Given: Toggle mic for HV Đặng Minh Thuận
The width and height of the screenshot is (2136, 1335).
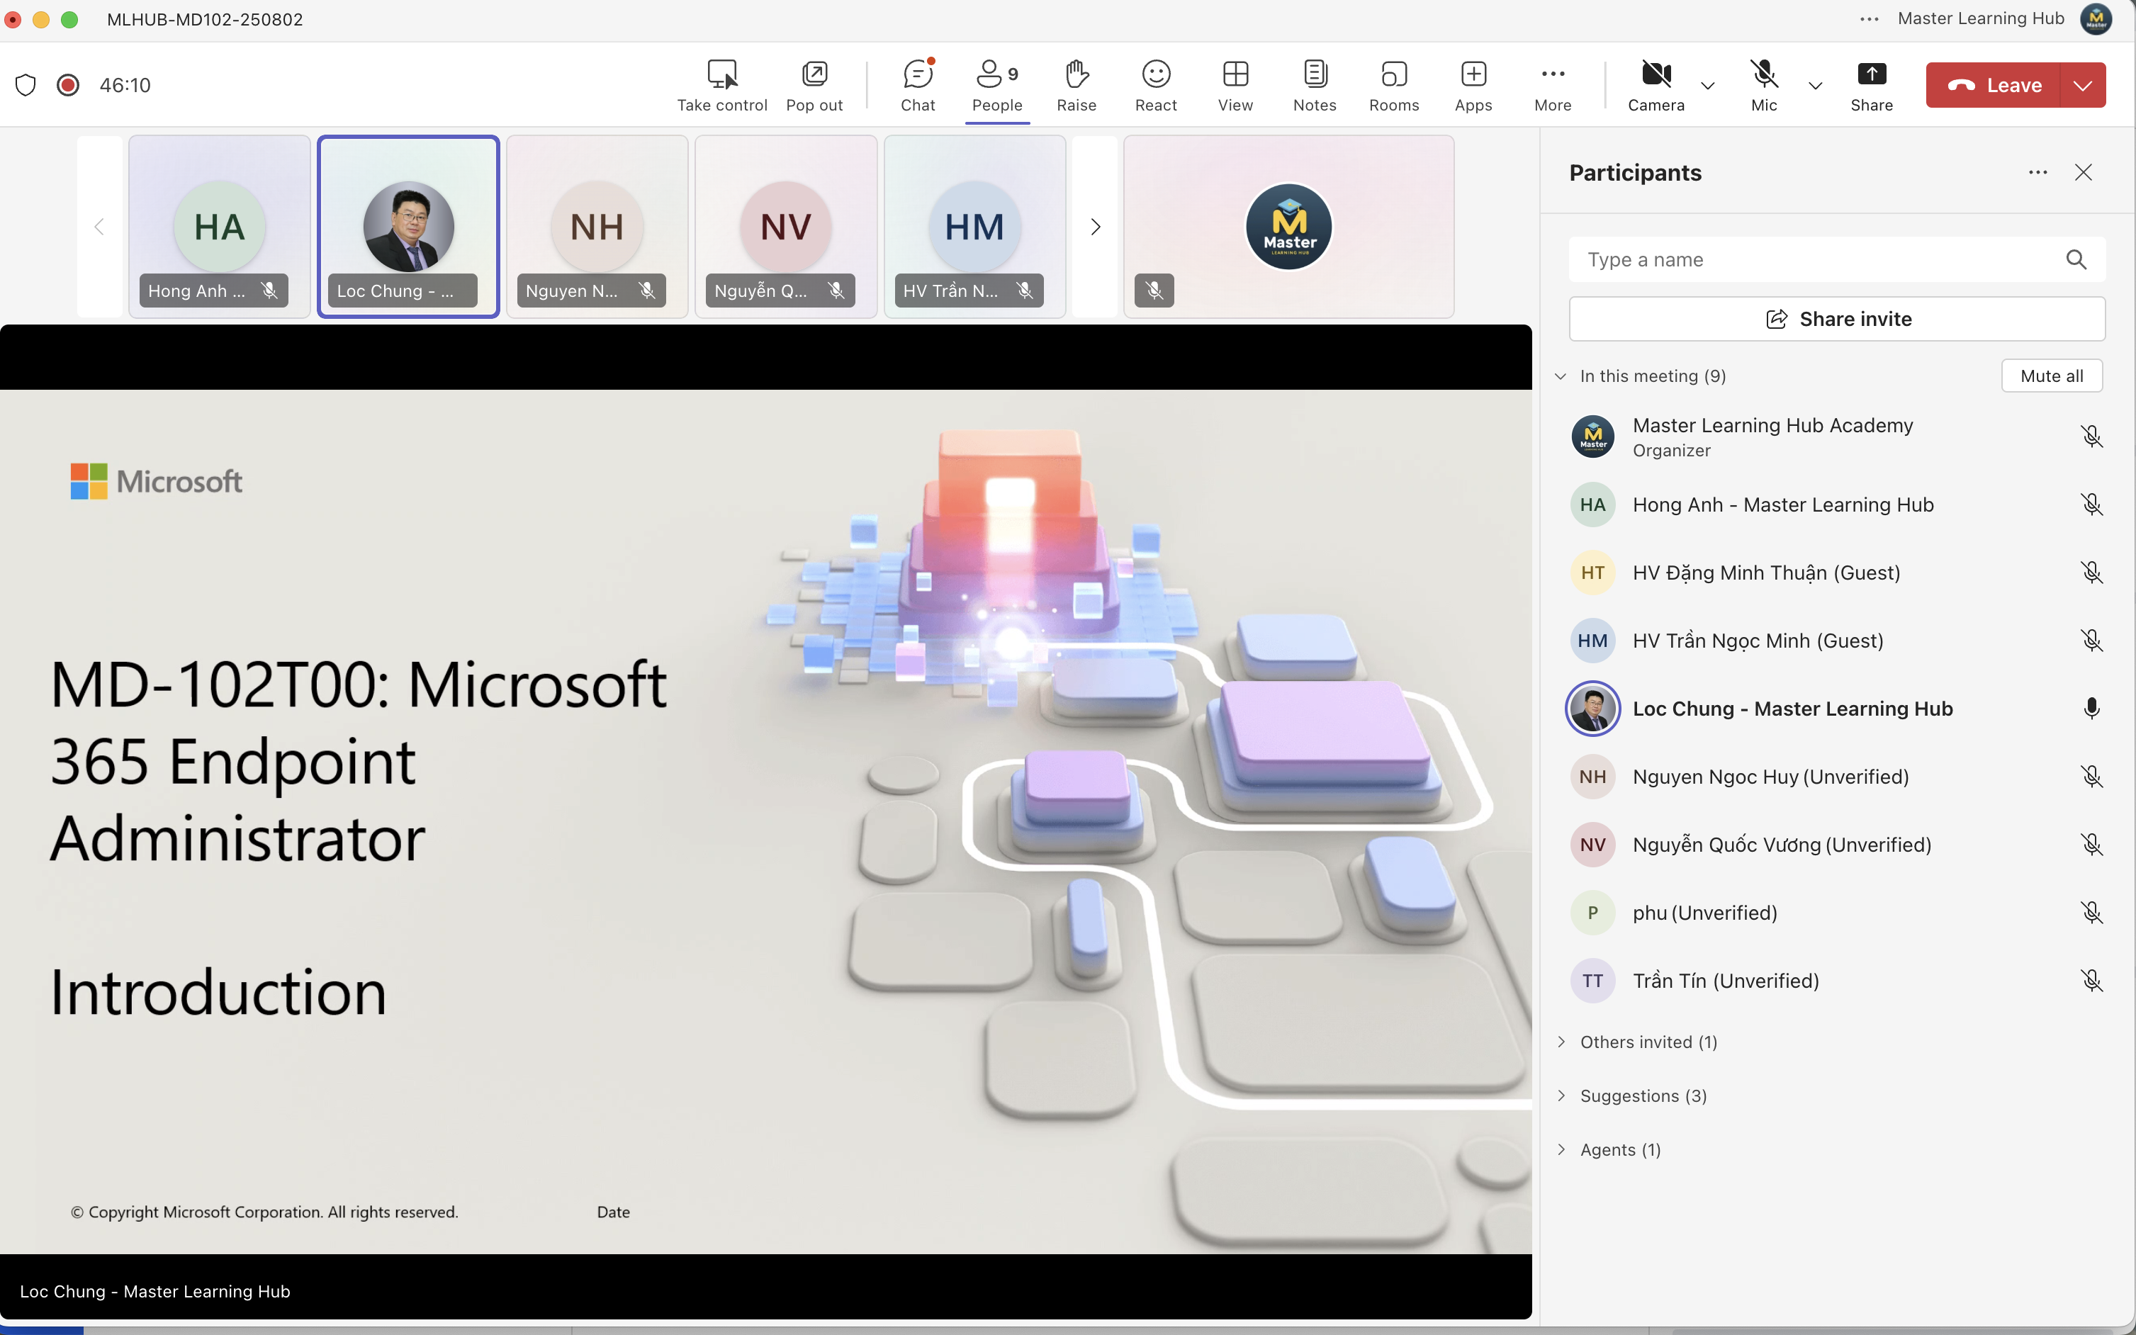Looking at the screenshot, I should click(x=2092, y=572).
